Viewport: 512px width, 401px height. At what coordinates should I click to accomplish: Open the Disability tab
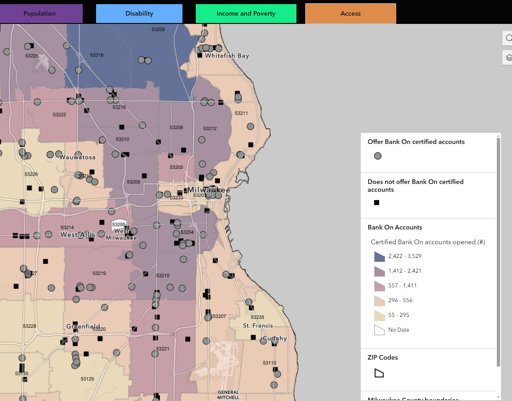point(139,14)
